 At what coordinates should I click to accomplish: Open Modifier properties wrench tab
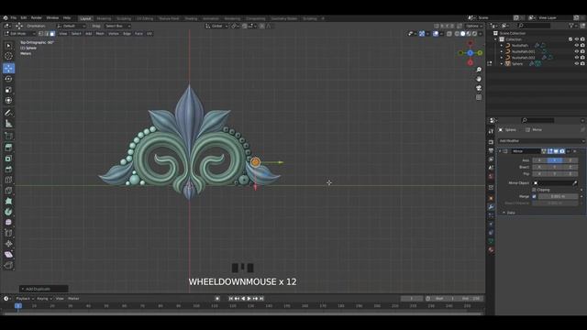pyautogui.click(x=491, y=207)
